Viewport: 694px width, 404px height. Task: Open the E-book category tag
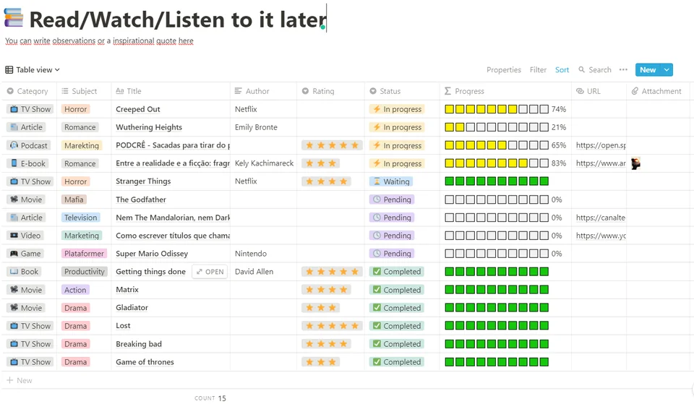(x=27, y=164)
